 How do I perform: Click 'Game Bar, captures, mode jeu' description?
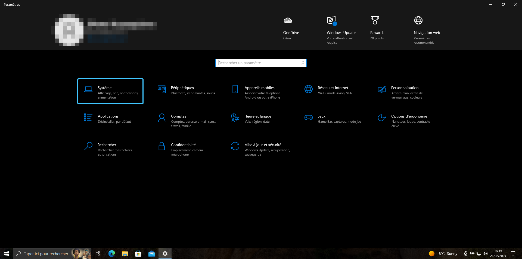[340, 122]
